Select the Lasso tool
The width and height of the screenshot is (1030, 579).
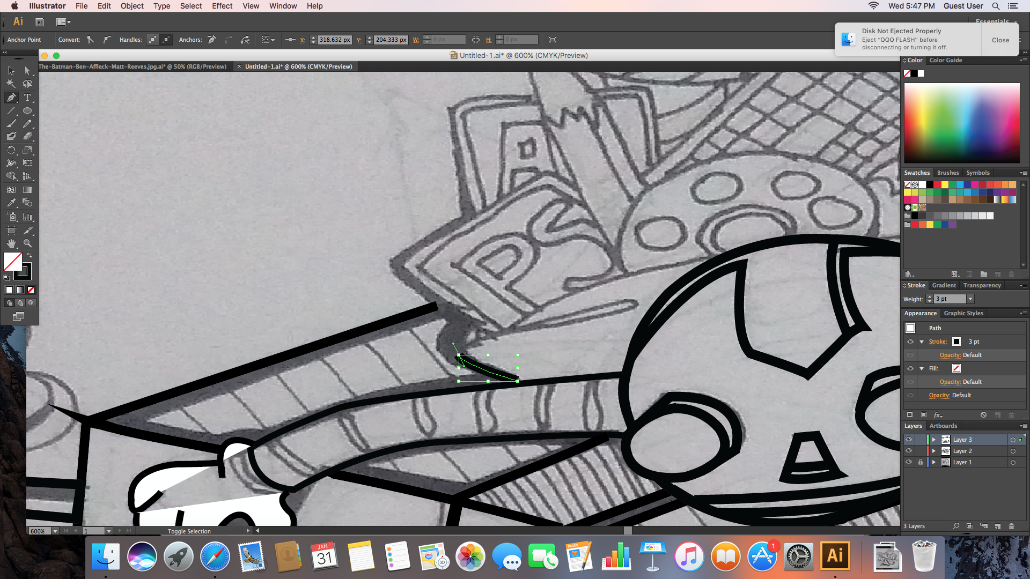point(27,84)
